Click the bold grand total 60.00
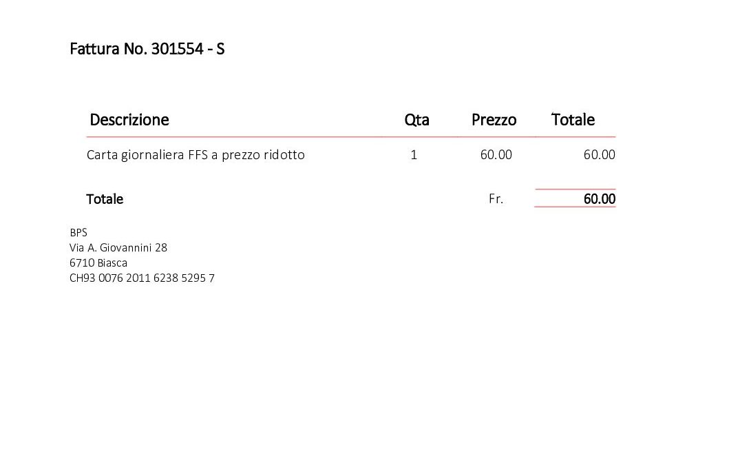The height and width of the screenshot is (465, 729). tap(599, 199)
